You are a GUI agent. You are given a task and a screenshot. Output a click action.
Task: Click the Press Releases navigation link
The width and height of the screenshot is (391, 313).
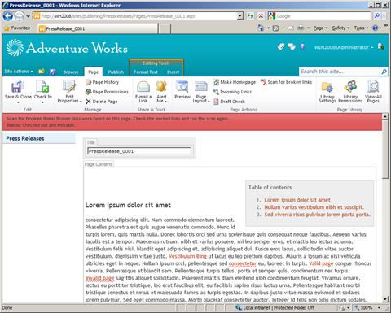click(25, 138)
